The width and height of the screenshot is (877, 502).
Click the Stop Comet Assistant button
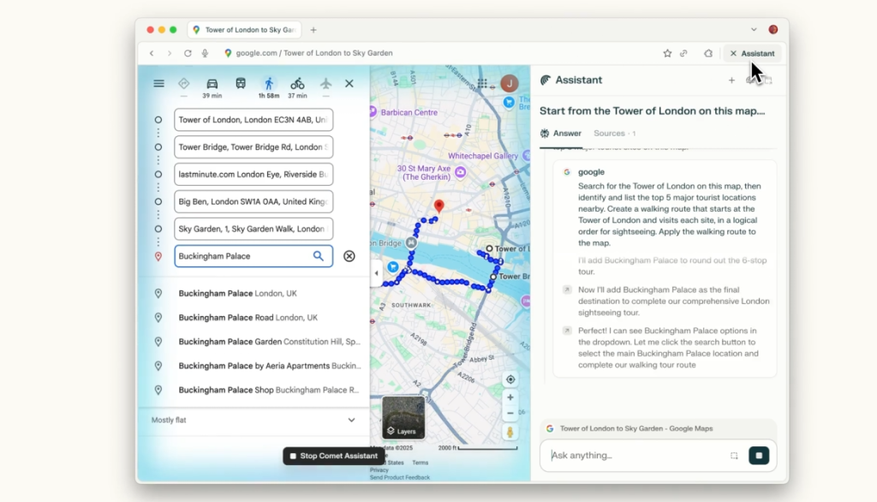pyautogui.click(x=333, y=456)
